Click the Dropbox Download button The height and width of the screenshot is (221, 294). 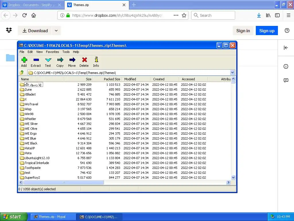pos(35,31)
